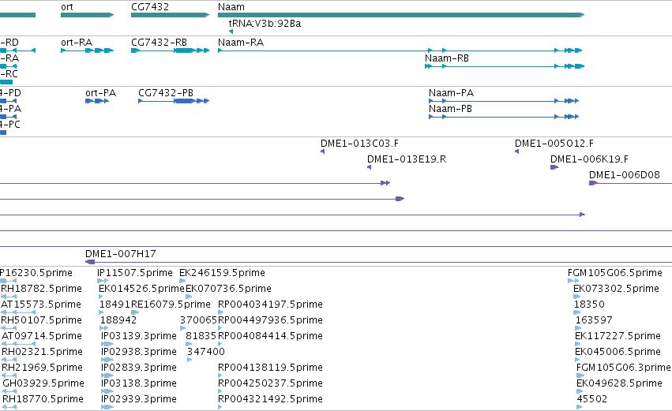Viewport: 672px width, 411px height.
Task: Click EST EK073302.5prime
Action: coord(616,289)
